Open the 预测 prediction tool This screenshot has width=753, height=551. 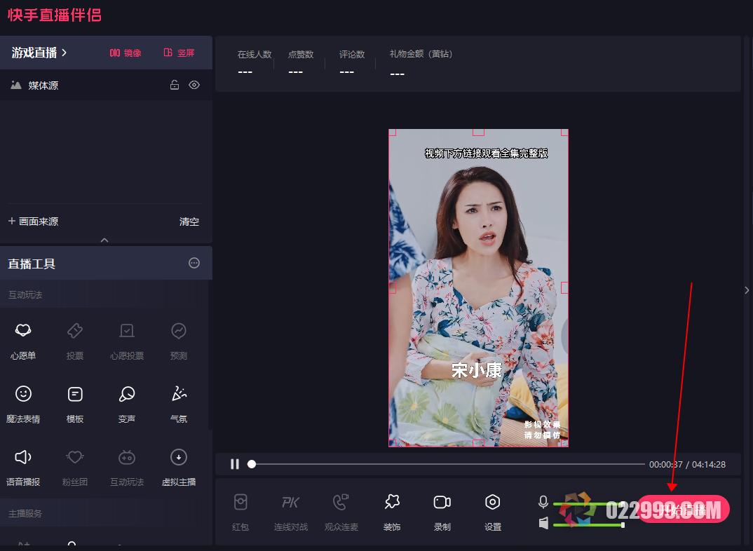pyautogui.click(x=179, y=340)
